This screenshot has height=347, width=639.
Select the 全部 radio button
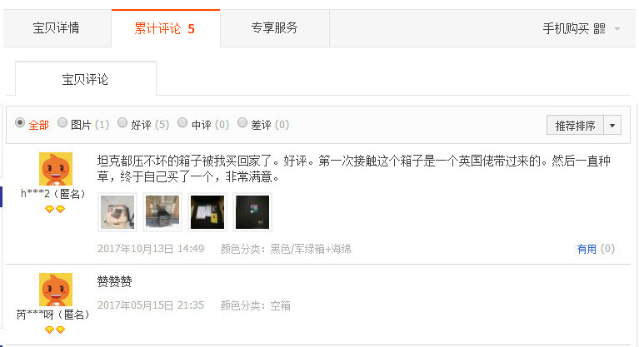coord(20,122)
